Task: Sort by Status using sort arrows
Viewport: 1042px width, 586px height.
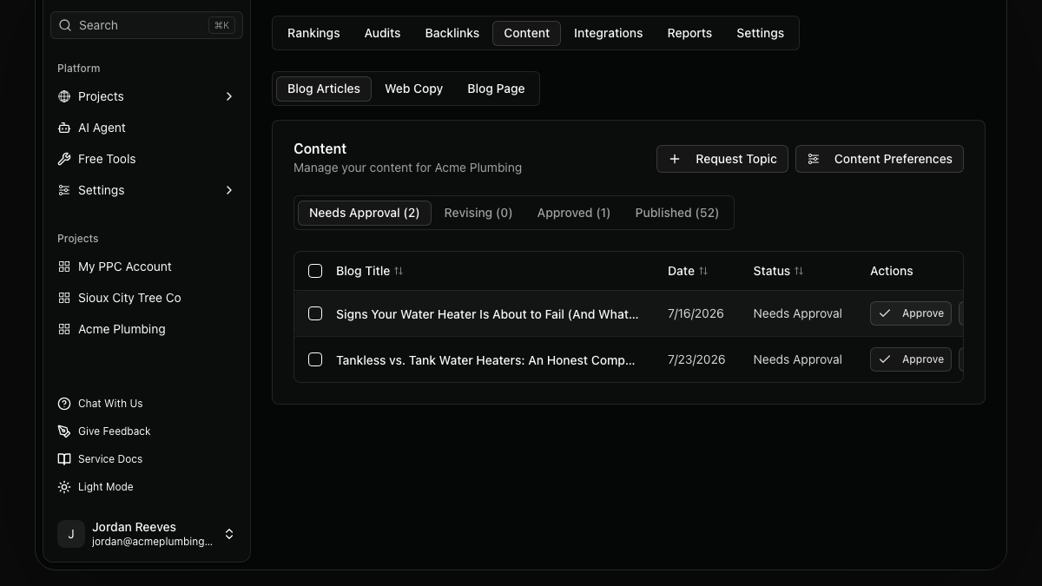Action: (799, 271)
